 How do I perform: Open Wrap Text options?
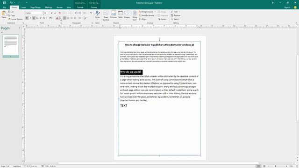point(135,15)
